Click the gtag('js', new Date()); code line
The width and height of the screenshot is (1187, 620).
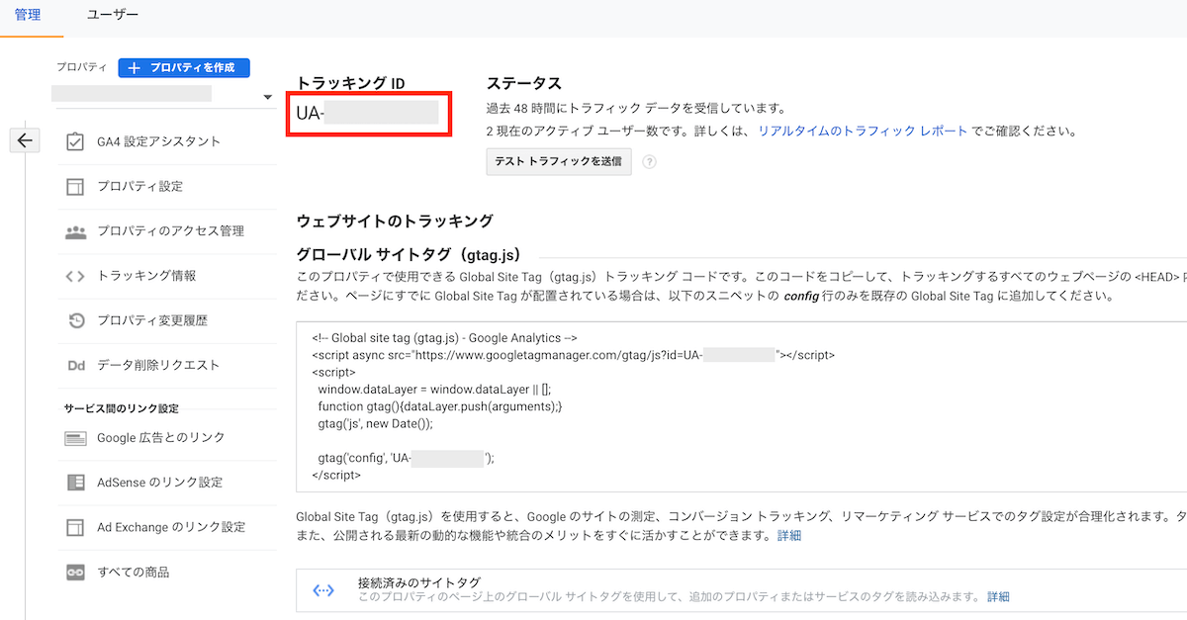(376, 423)
